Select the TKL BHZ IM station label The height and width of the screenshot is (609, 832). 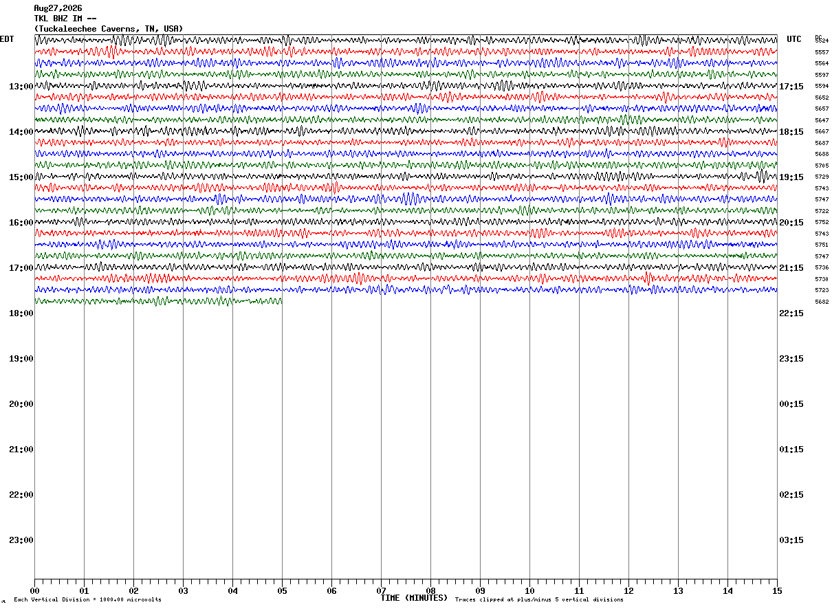coord(65,19)
